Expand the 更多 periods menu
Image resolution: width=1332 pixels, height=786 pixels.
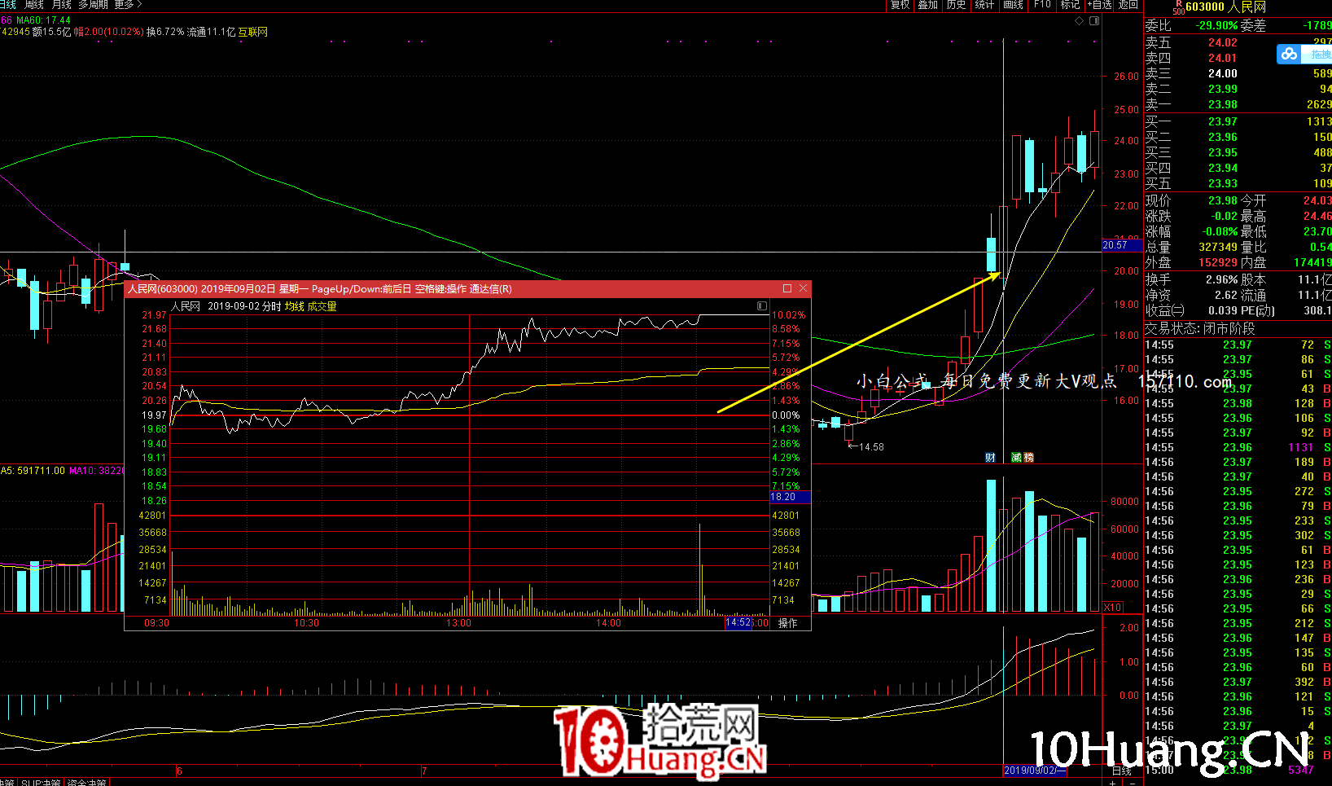[128, 5]
